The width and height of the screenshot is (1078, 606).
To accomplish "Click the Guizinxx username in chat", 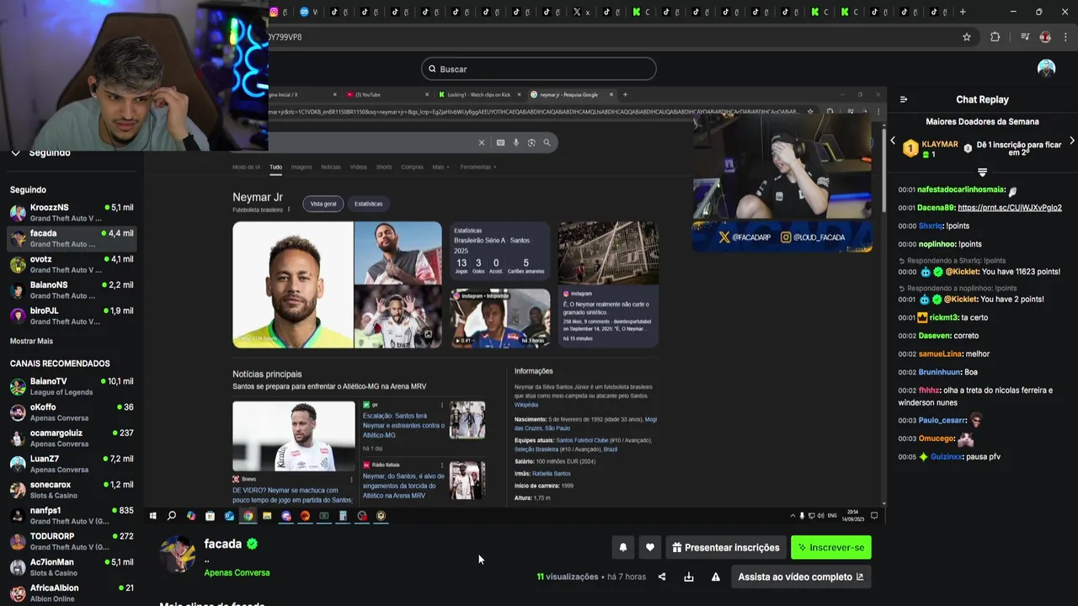I will 947,457.
